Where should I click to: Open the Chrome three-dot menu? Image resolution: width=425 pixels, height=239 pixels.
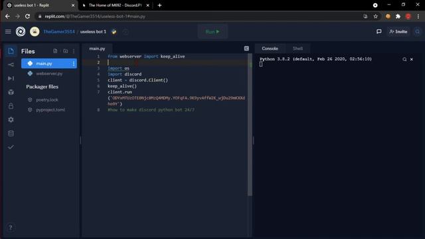[x=418, y=16]
